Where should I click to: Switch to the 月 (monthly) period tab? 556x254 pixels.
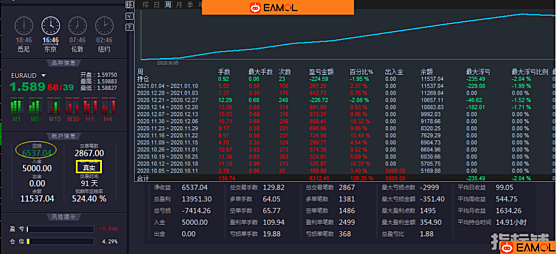[x=179, y=5]
